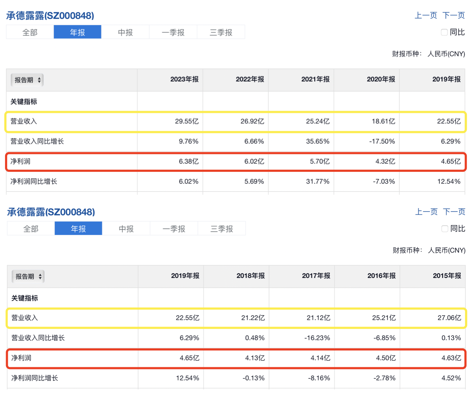Select 中报 tab in top panel

(125, 33)
